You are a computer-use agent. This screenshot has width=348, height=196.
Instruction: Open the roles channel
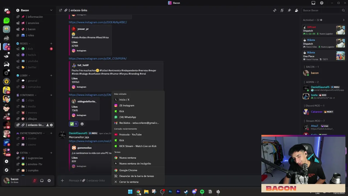(x=34, y=35)
